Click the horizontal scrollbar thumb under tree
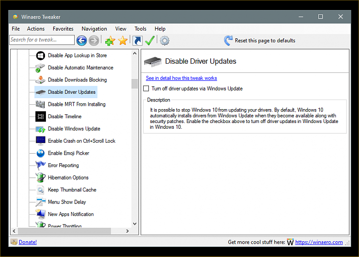Image resolution: width=359 pixels, height=257 pixels. click(64, 231)
